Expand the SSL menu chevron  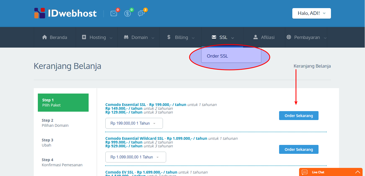pos(232,38)
